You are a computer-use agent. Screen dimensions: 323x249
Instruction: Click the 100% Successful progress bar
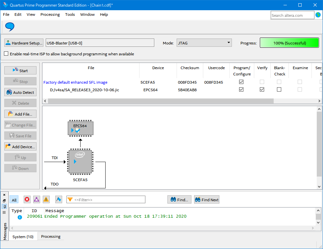tap(289, 43)
